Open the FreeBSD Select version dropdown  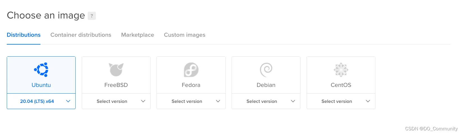[x=116, y=101]
